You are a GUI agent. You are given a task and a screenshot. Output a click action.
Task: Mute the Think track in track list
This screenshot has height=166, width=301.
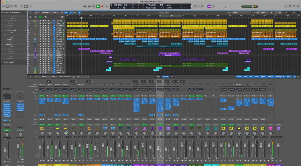[x=43, y=23]
